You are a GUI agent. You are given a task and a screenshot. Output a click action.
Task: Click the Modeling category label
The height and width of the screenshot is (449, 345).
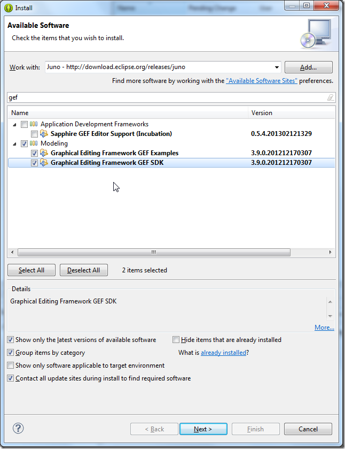pyautogui.click(x=54, y=143)
